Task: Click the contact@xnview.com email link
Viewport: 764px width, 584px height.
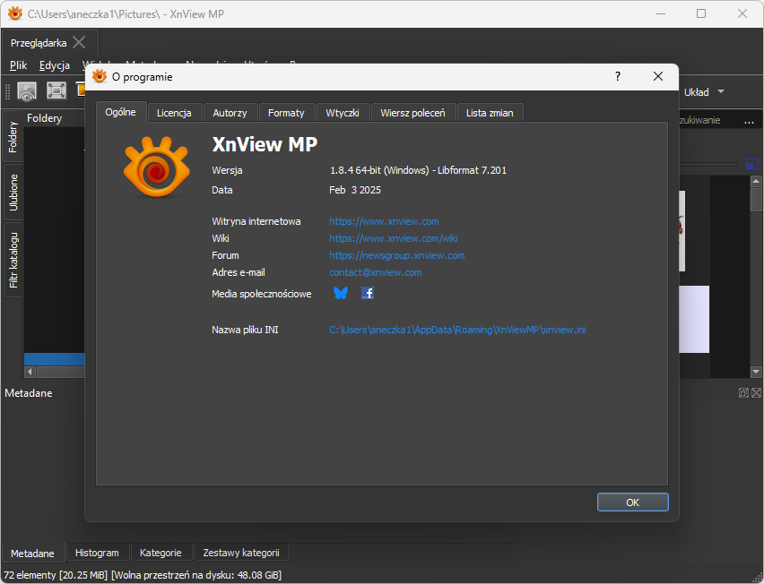Action: pos(376,272)
